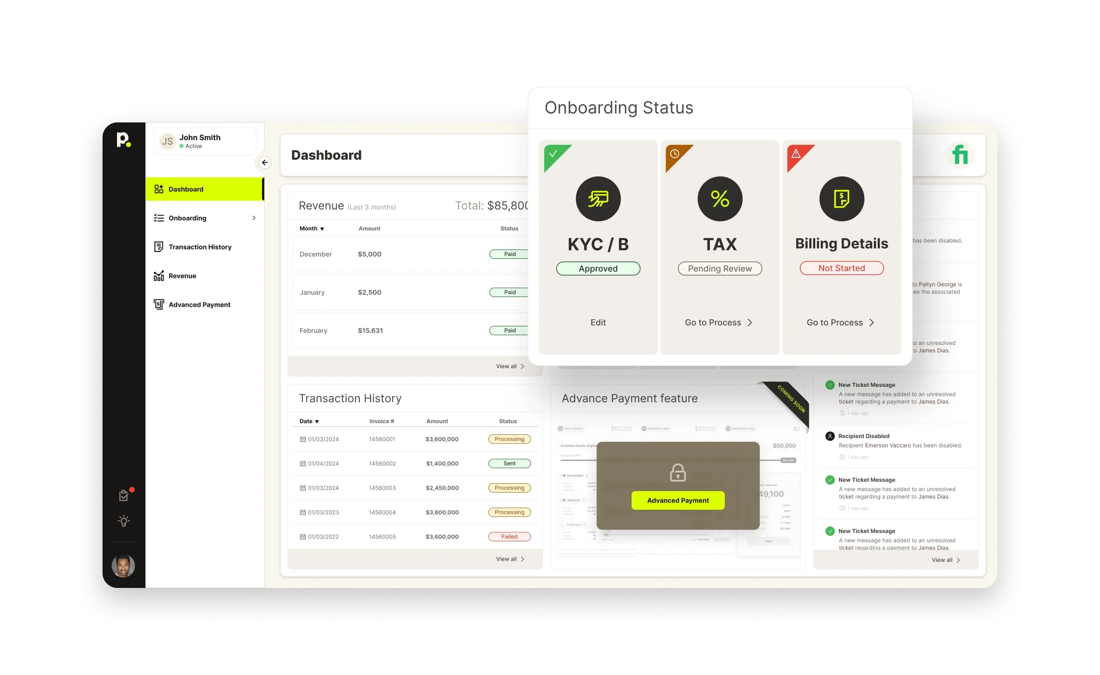1100x675 pixels.
Task: Click the lock icon over Advanced Payment feature
Action: coord(678,473)
